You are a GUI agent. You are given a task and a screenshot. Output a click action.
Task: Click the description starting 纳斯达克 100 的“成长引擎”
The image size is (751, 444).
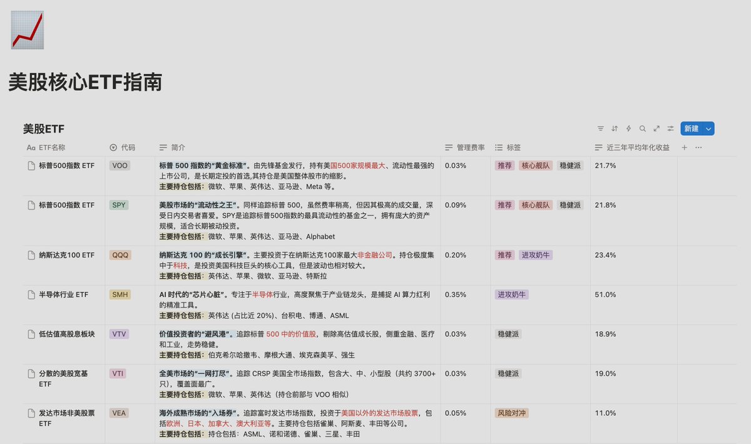tap(297, 266)
